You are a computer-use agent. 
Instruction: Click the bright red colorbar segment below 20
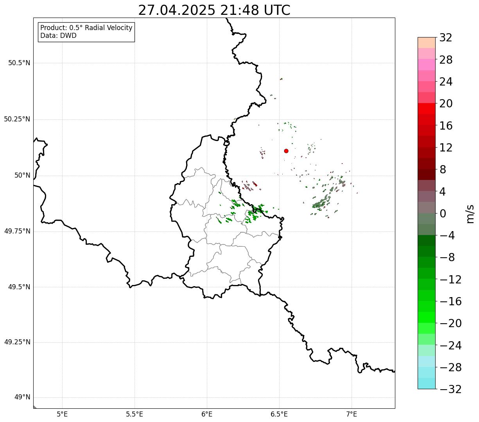[427, 109]
